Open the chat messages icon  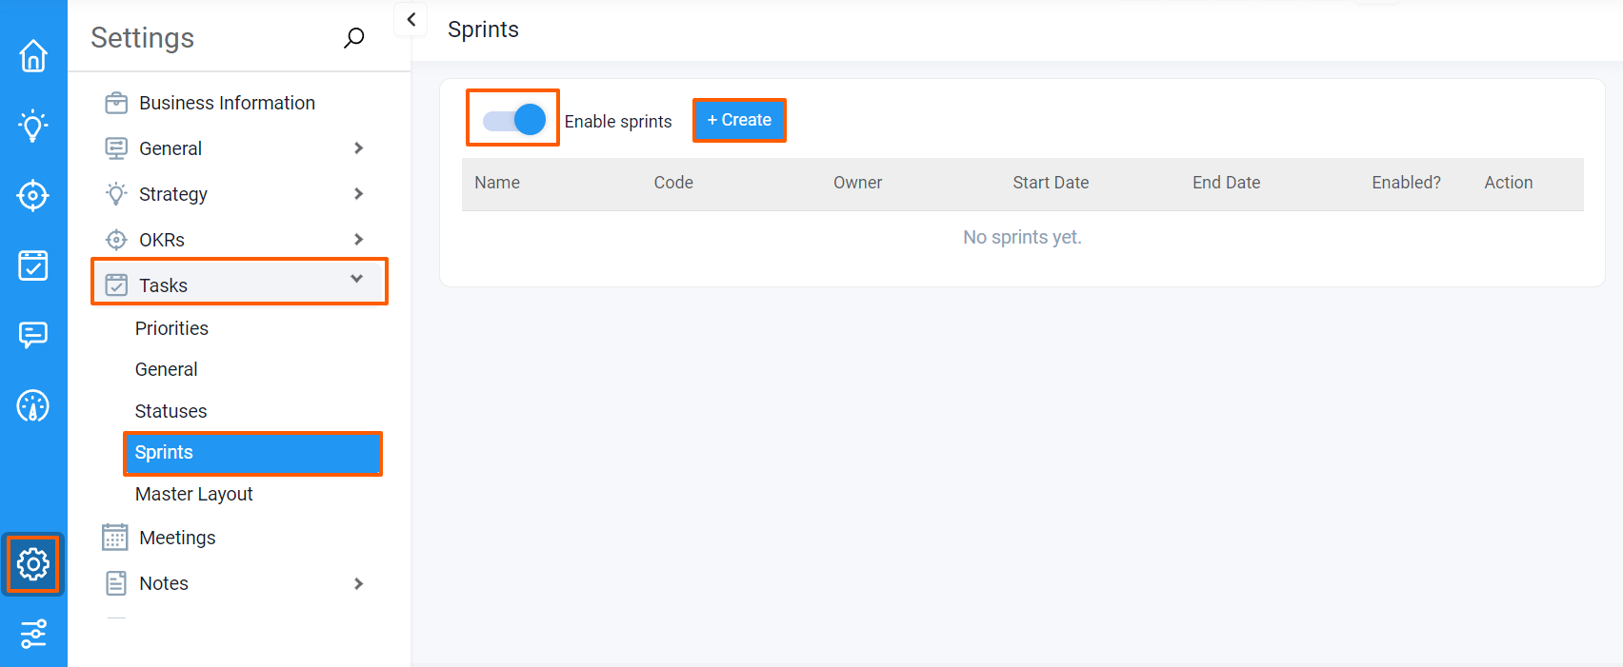click(x=33, y=335)
